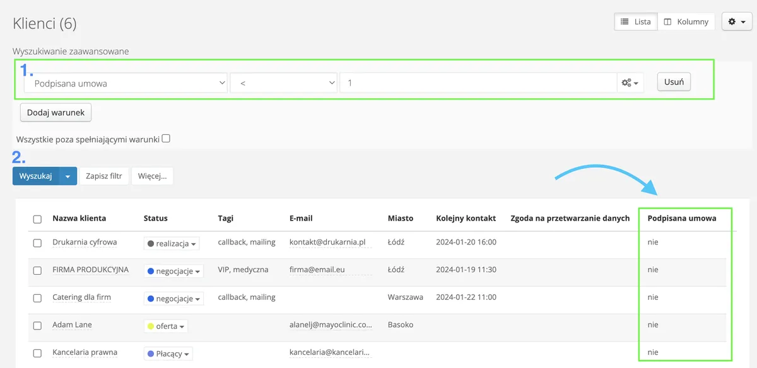This screenshot has width=757, height=368.
Task: Sort by E-mail column header
Action: coord(301,218)
